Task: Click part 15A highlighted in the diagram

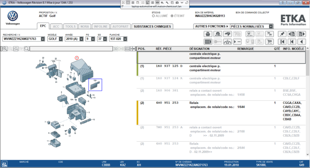Action: click(x=95, y=85)
